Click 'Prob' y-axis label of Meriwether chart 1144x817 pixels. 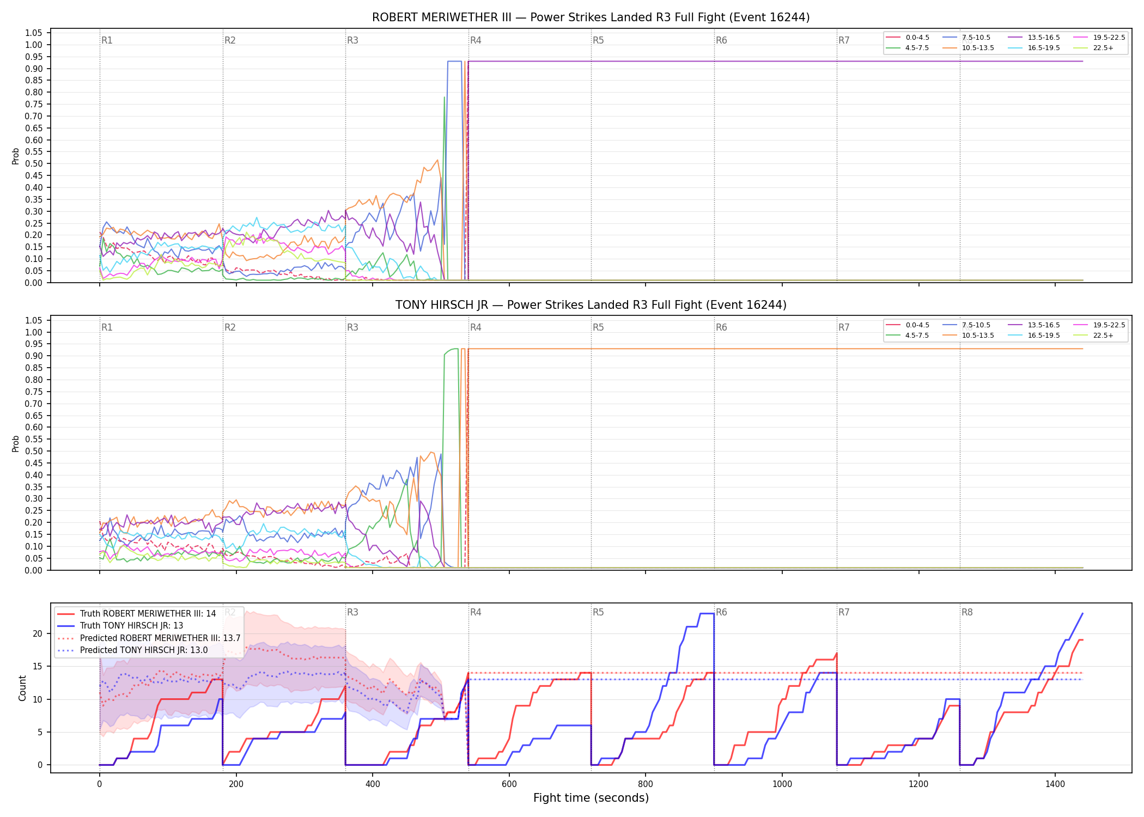pos(16,156)
